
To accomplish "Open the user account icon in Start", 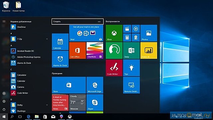I will [4, 93].
